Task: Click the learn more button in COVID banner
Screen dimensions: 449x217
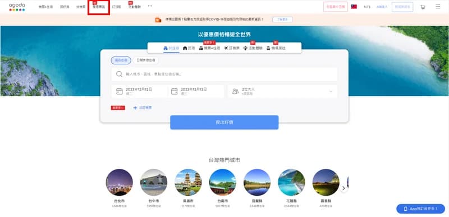Action: tap(282, 20)
